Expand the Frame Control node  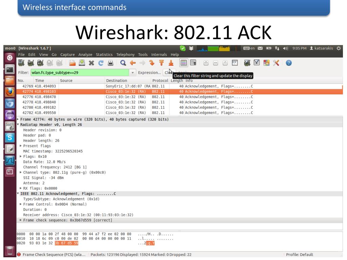[21, 204]
